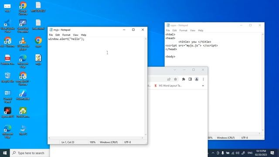The height and width of the screenshot is (157, 279).
Task: Click scroll-down arrow in myjs Notepad
Action: [x=146, y=135]
